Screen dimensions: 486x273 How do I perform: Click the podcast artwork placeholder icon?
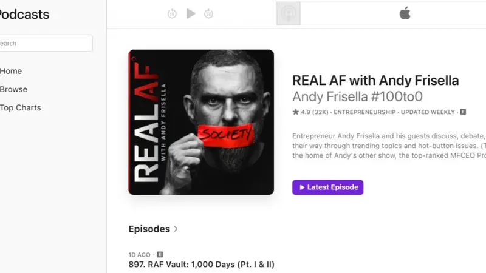point(289,13)
